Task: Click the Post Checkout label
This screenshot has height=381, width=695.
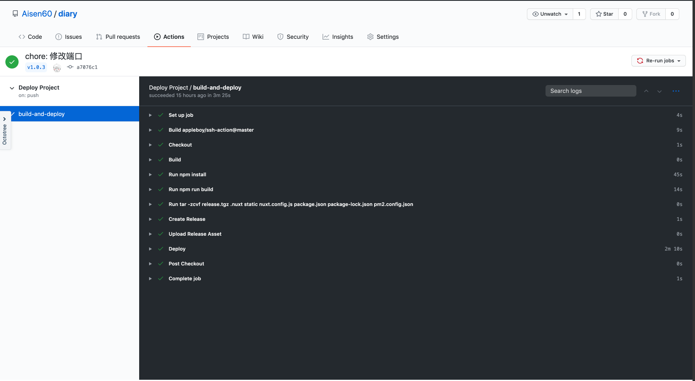Action: click(x=186, y=264)
